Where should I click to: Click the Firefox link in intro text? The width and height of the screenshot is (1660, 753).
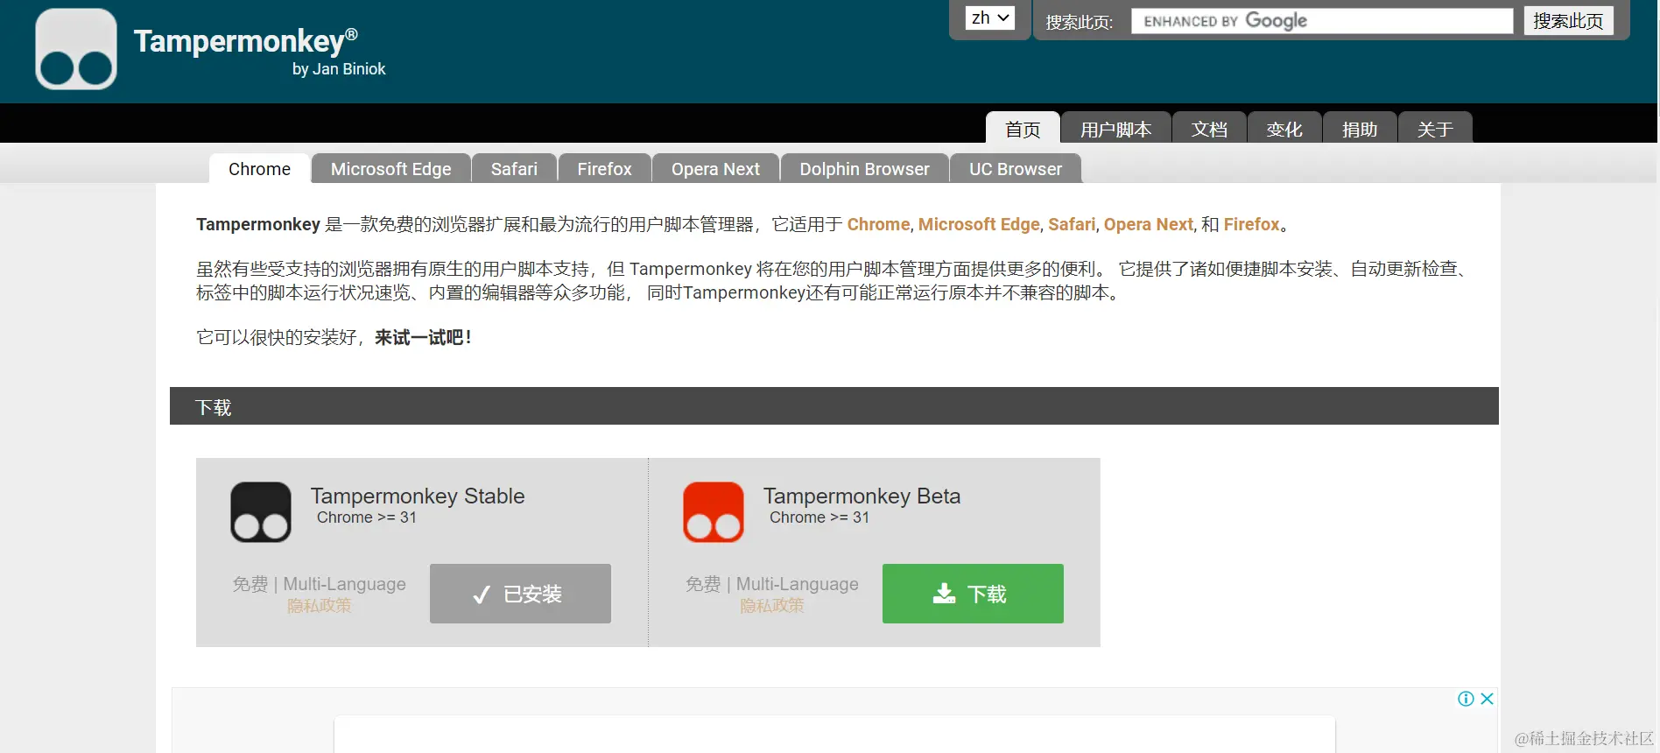click(x=1251, y=224)
